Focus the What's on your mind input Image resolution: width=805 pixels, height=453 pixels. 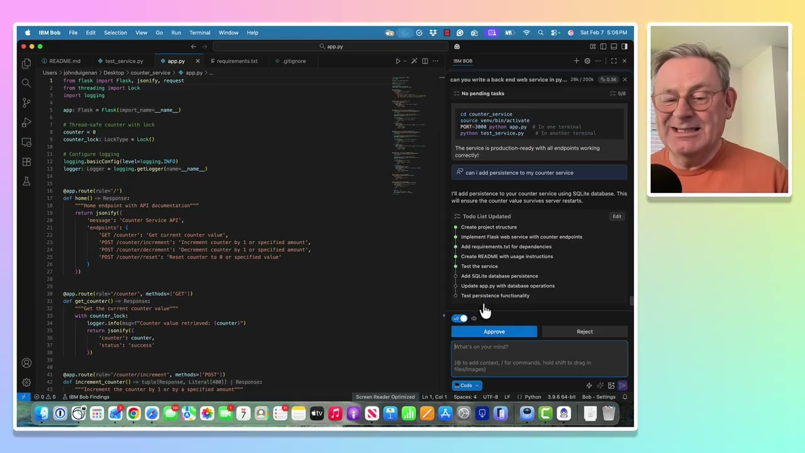[x=540, y=358]
